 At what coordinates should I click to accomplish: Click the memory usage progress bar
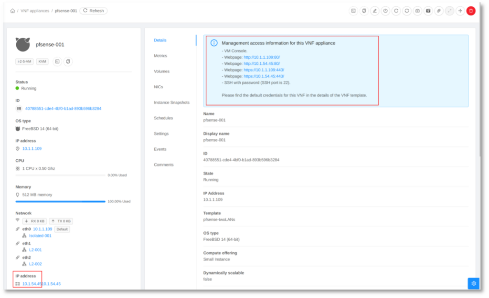[61, 202]
